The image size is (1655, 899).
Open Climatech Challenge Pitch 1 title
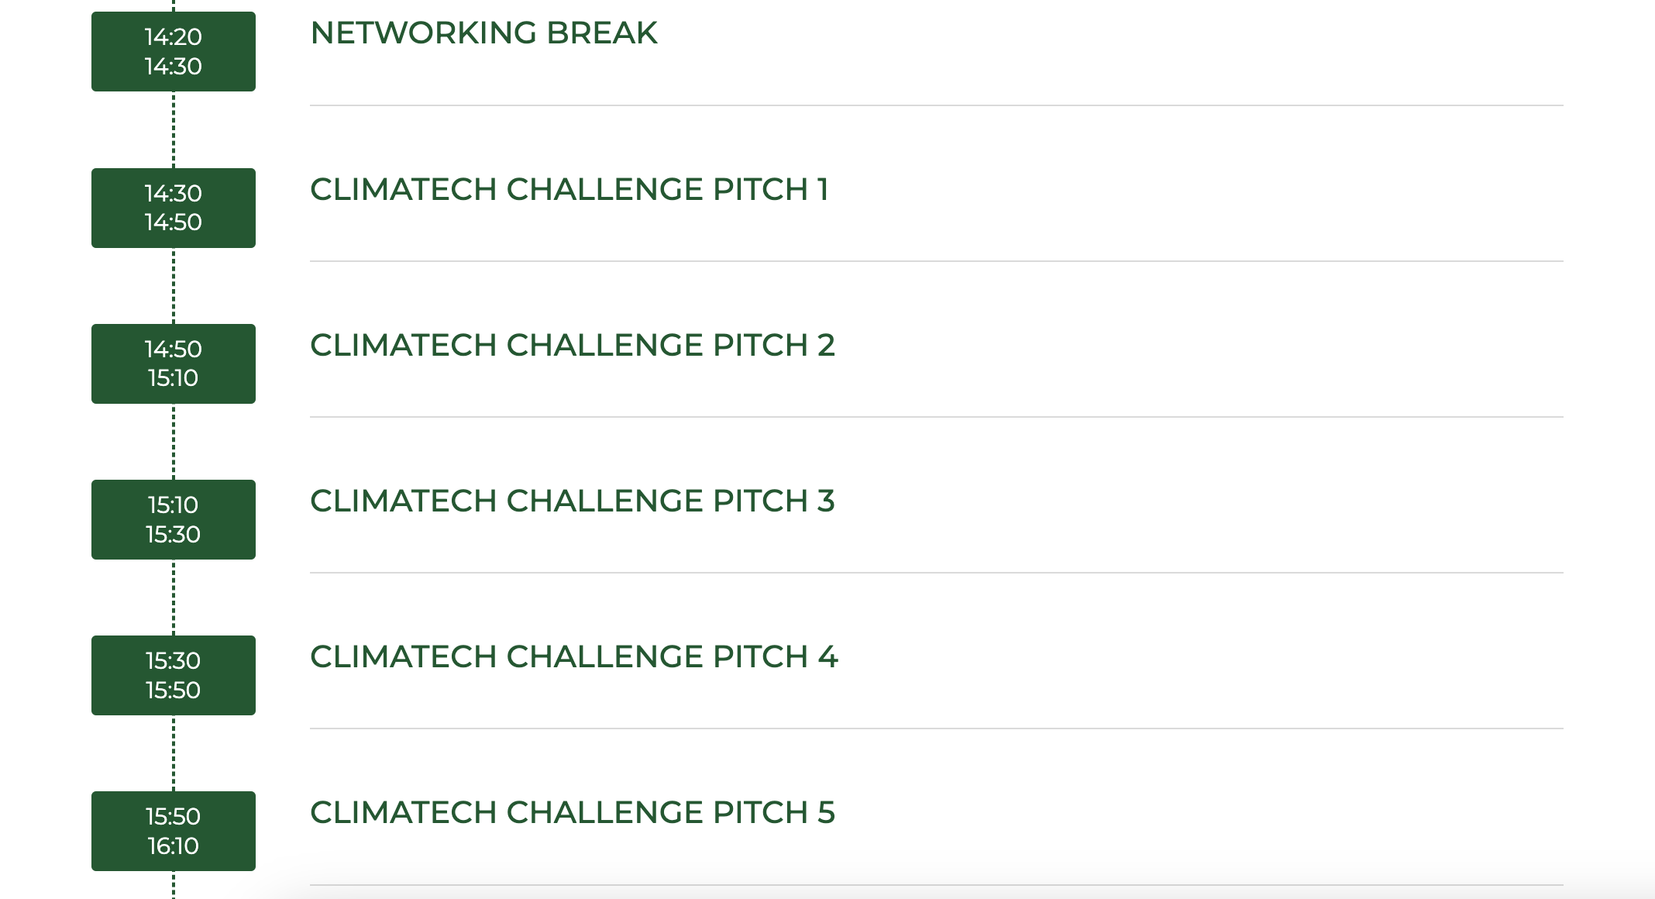click(569, 189)
